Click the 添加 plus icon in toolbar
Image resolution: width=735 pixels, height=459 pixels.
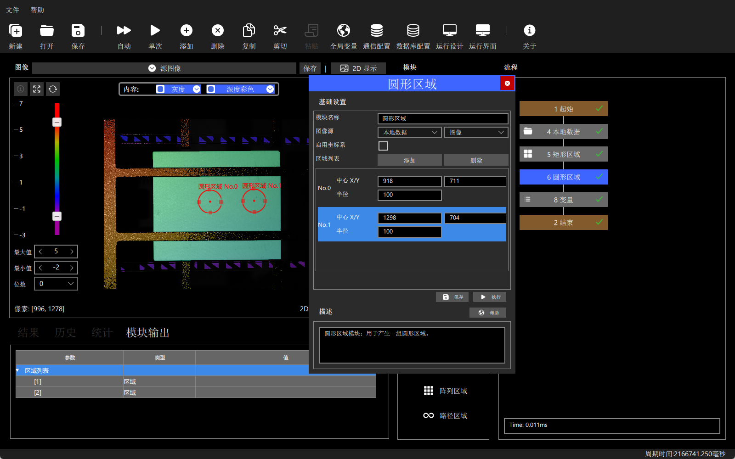(187, 31)
